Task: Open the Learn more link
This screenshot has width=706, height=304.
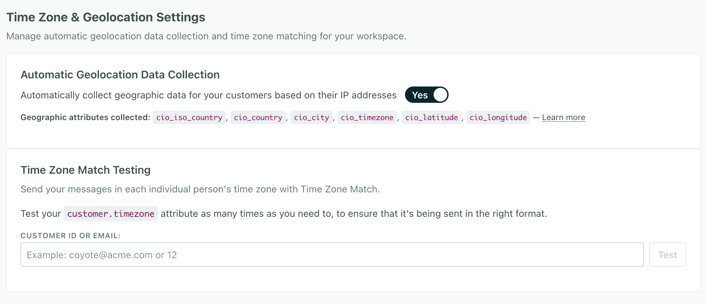Action: [564, 117]
